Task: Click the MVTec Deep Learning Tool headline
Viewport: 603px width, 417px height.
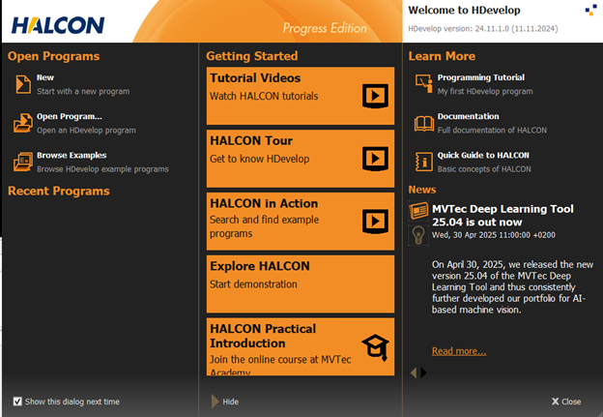Action: point(502,215)
